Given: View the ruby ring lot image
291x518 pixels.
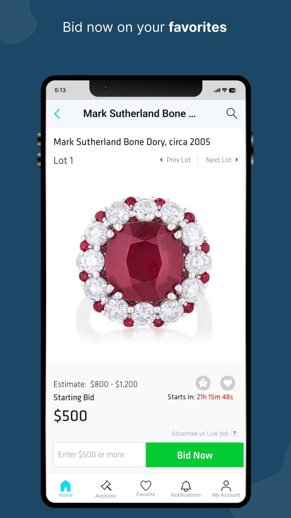Looking at the screenshot, I should tap(144, 263).
